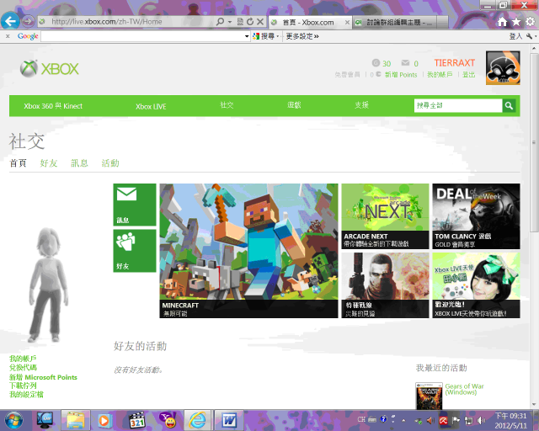Screen dimensions: 539x431
Task: Open Gears of War (Windows) activity link
Action: [x=464, y=389]
